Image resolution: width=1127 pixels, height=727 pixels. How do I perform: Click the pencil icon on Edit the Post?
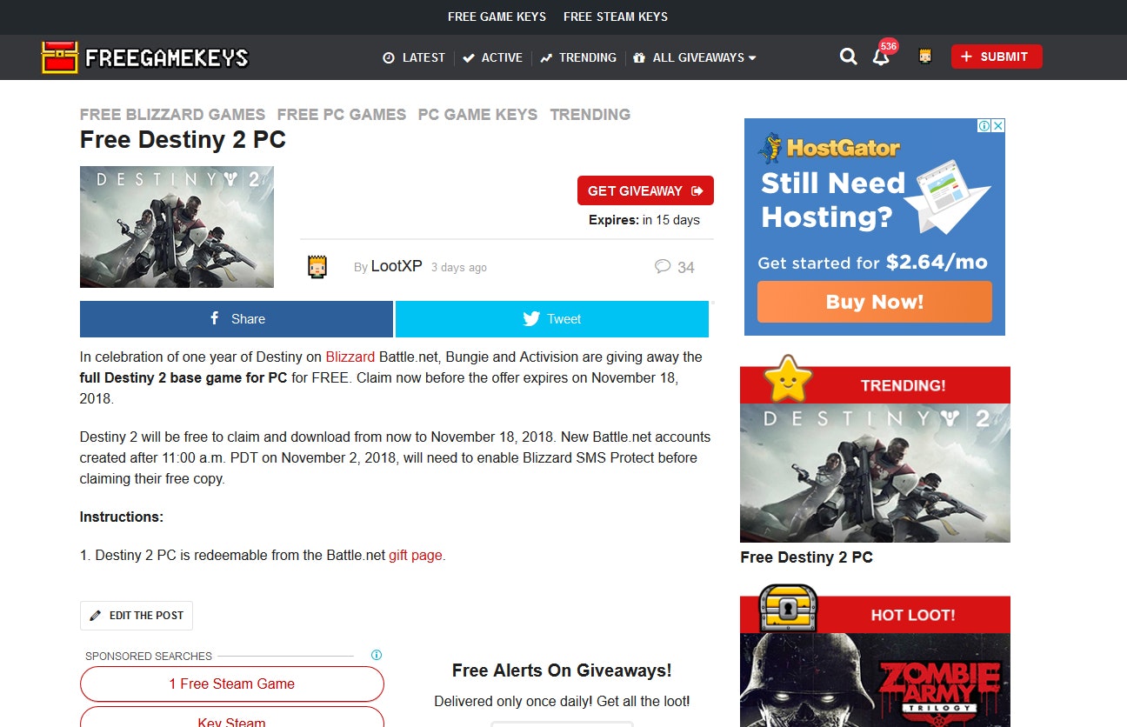point(97,615)
